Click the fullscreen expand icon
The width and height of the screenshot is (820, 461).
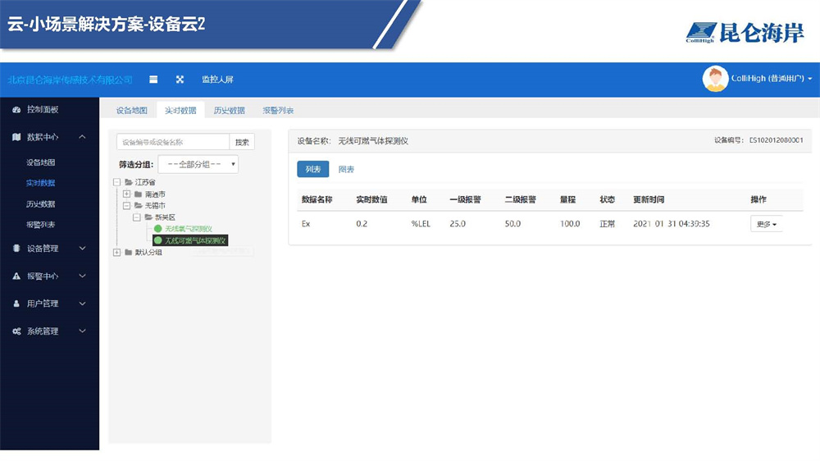tap(180, 80)
